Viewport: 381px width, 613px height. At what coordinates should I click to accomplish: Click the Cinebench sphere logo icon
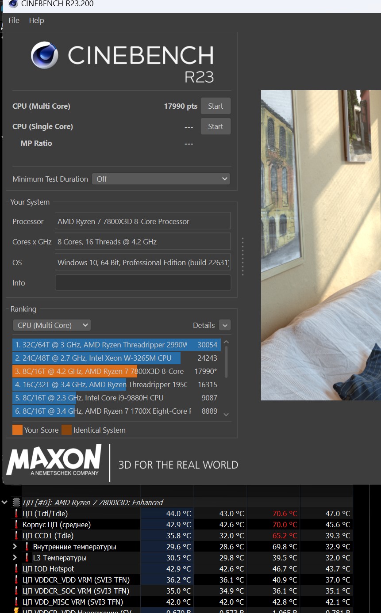point(45,55)
